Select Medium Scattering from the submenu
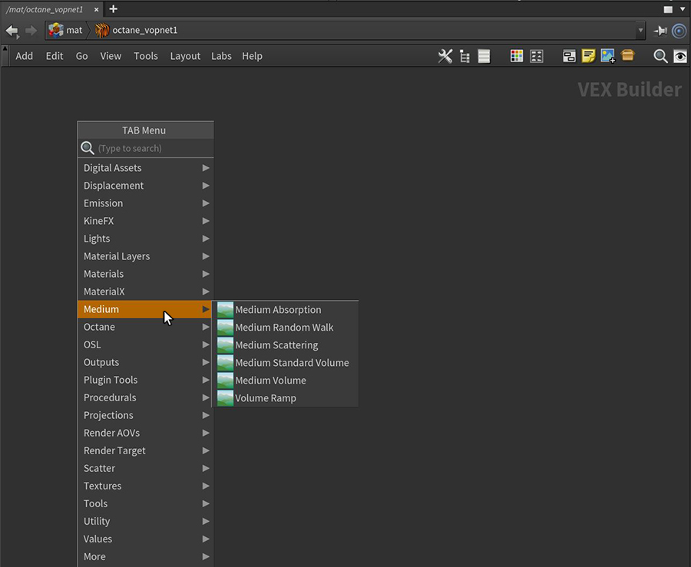The image size is (691, 567). [276, 345]
